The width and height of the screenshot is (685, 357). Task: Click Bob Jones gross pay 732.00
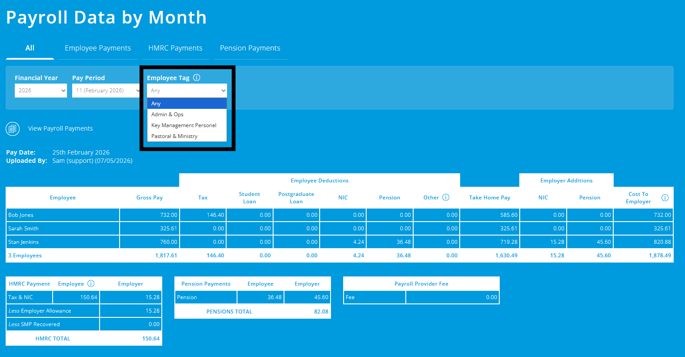pyautogui.click(x=169, y=215)
